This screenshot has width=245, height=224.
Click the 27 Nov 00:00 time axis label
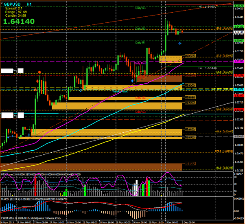coord(24,222)
